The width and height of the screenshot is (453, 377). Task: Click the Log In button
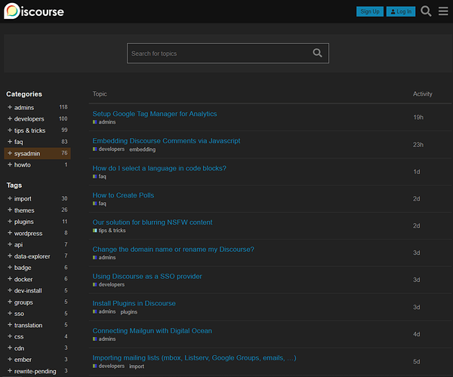[401, 11]
